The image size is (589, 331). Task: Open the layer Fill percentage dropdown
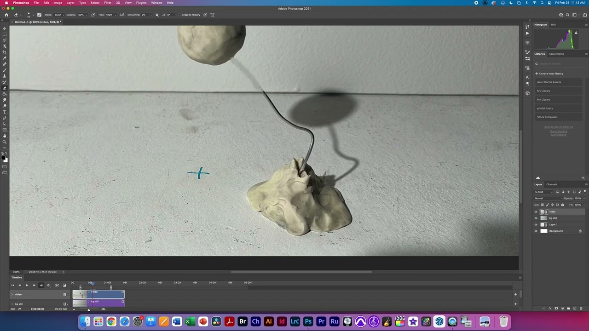point(584,205)
